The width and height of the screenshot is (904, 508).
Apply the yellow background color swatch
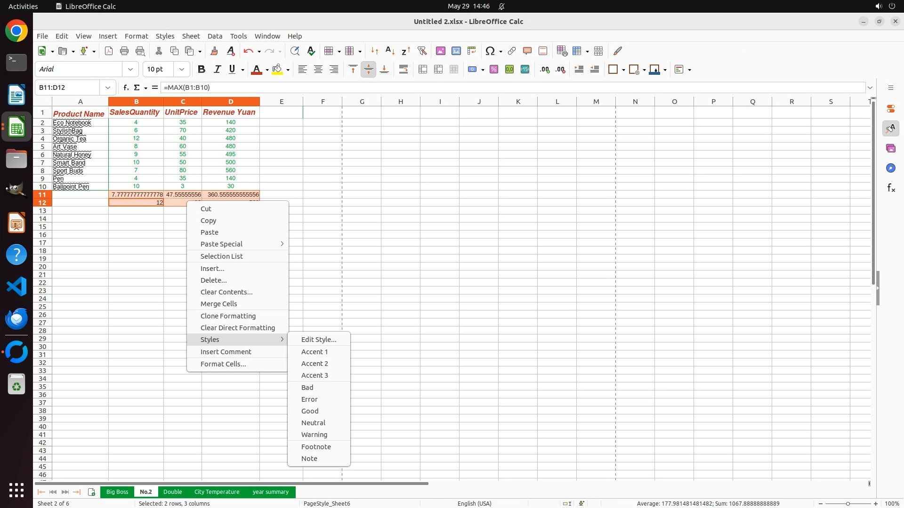coord(277,70)
